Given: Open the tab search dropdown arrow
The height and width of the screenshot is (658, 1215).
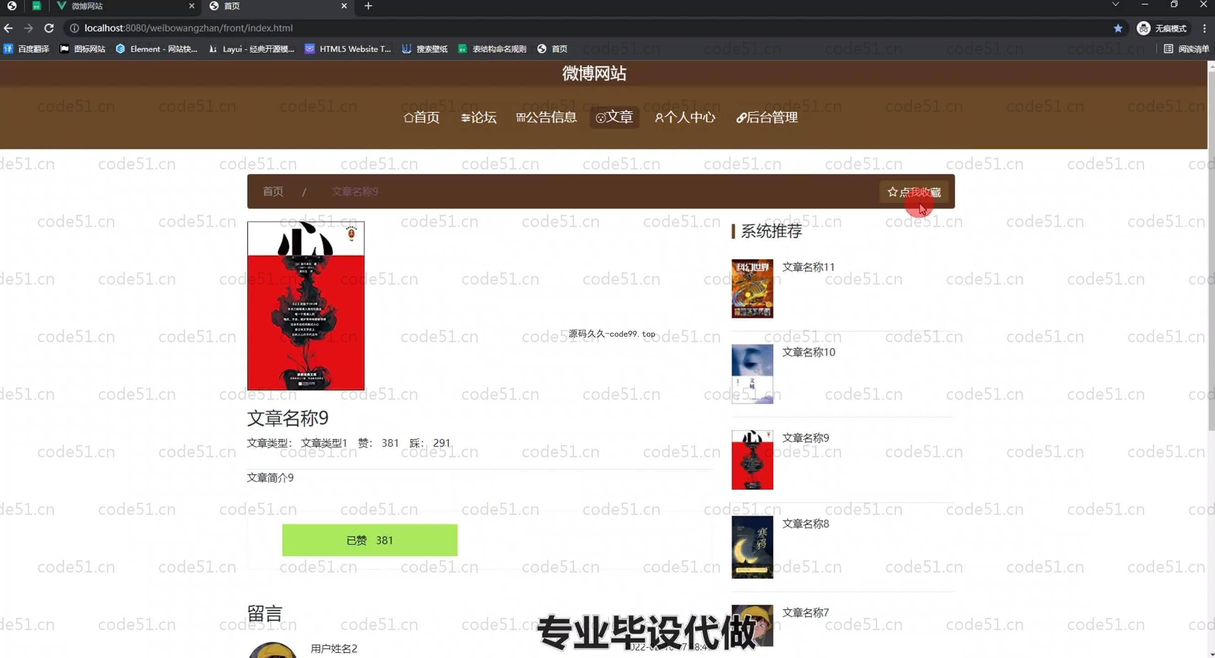Looking at the screenshot, I should (x=1115, y=4).
